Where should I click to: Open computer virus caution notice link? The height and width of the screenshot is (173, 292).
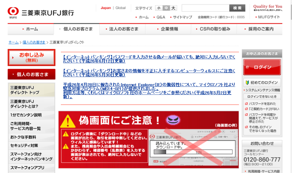pos(149,73)
